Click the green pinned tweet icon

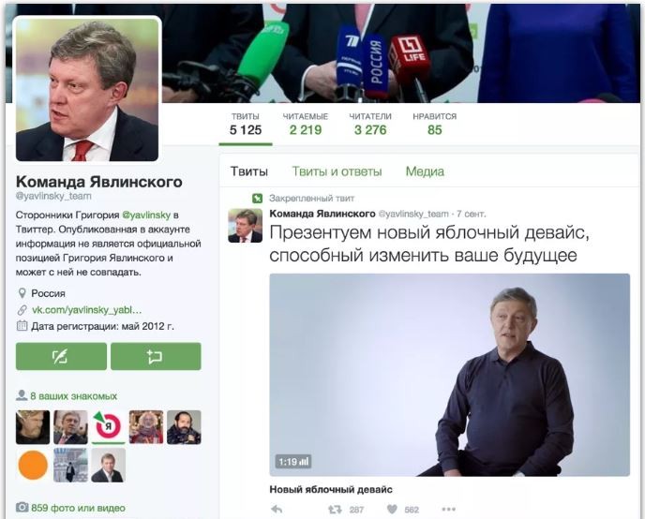tap(257, 199)
